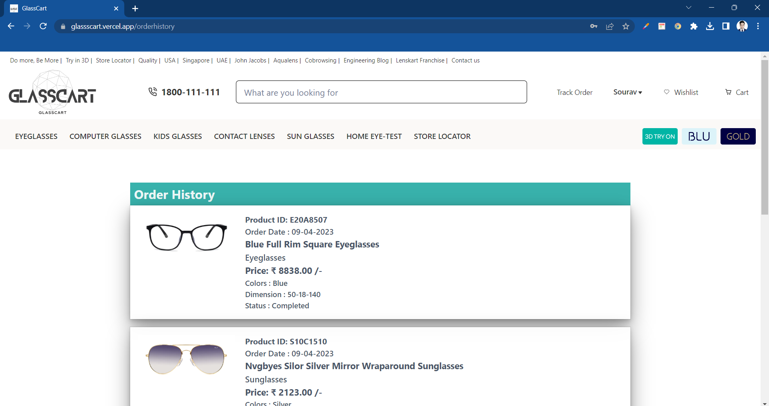Click the USA link
769x406 pixels.
pos(170,60)
